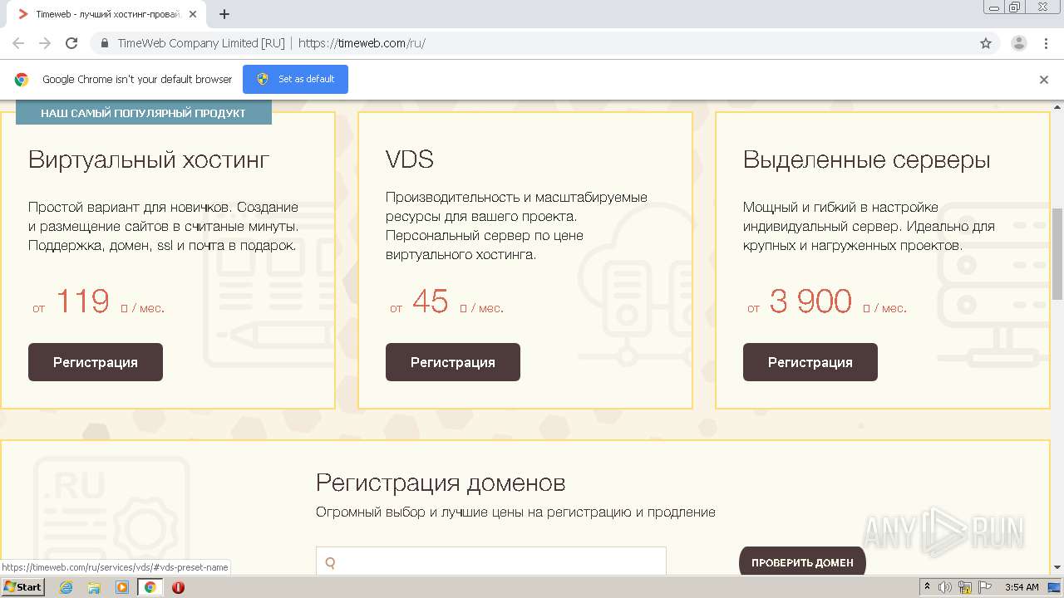Open the Chrome three-dot menu
Image resolution: width=1064 pixels, height=598 pixels.
click(1047, 43)
